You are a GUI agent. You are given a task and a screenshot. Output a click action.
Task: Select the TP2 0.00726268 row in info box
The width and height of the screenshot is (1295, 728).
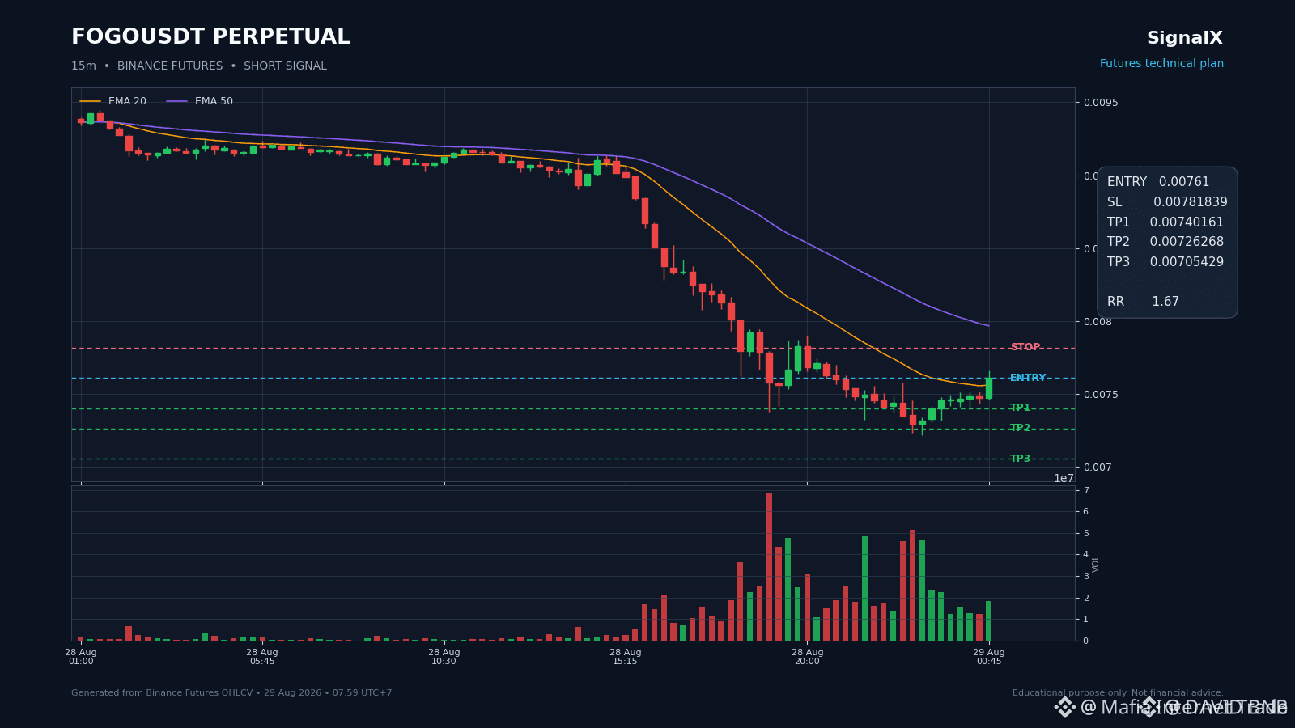pyautogui.click(x=1165, y=242)
